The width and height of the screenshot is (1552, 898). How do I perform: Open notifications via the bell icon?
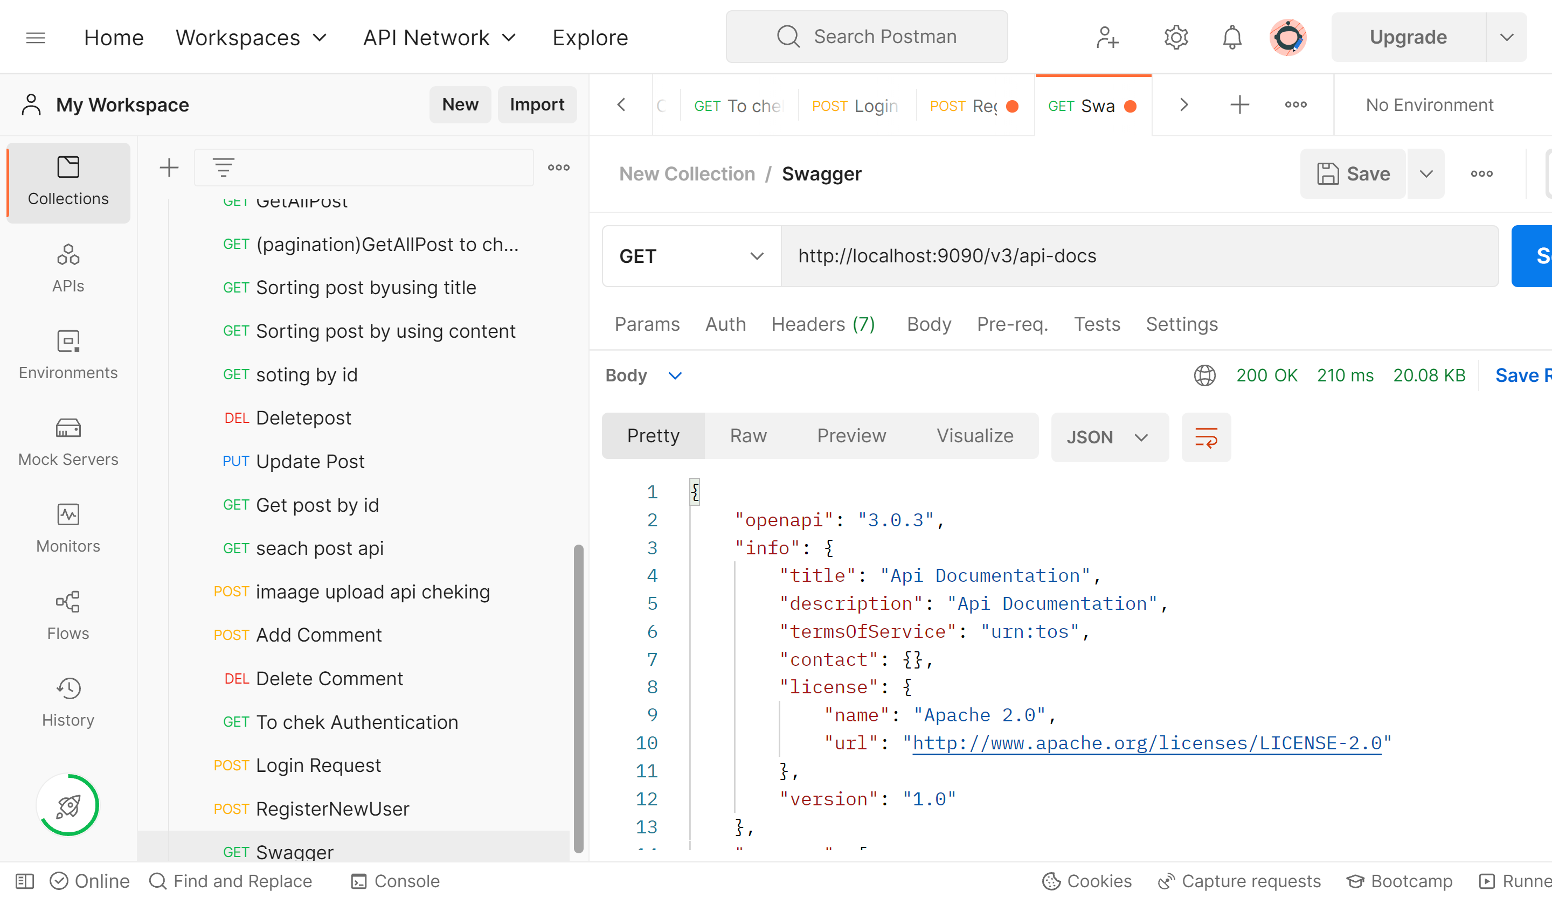click(1232, 37)
